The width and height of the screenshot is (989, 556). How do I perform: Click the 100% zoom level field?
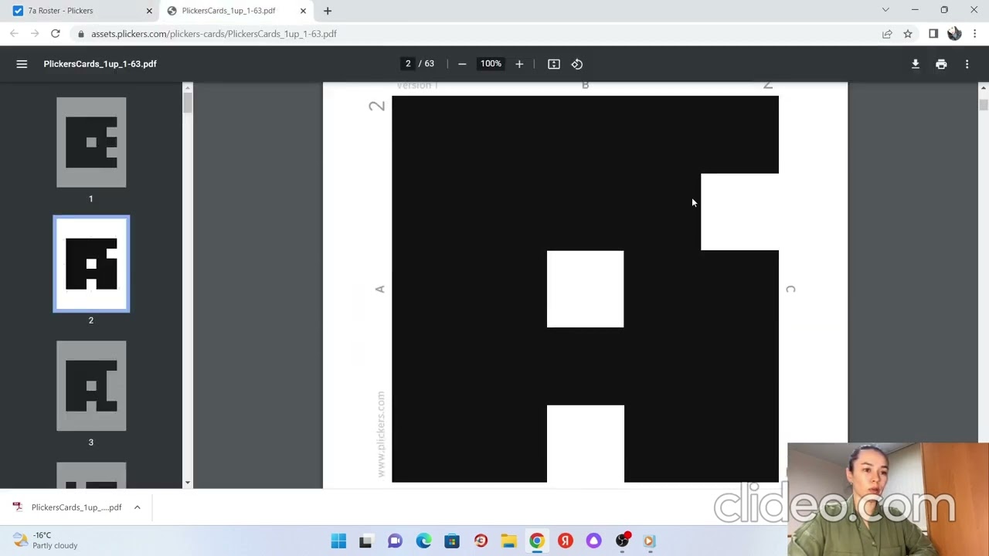[491, 64]
